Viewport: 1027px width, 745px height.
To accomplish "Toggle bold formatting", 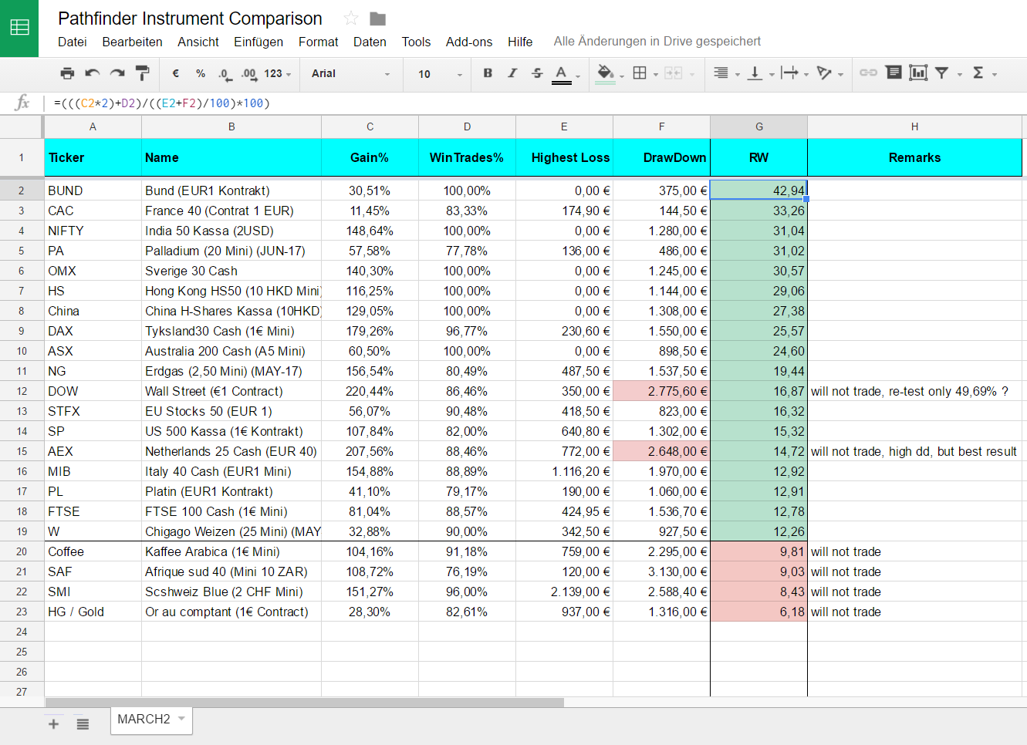I will tap(488, 73).
